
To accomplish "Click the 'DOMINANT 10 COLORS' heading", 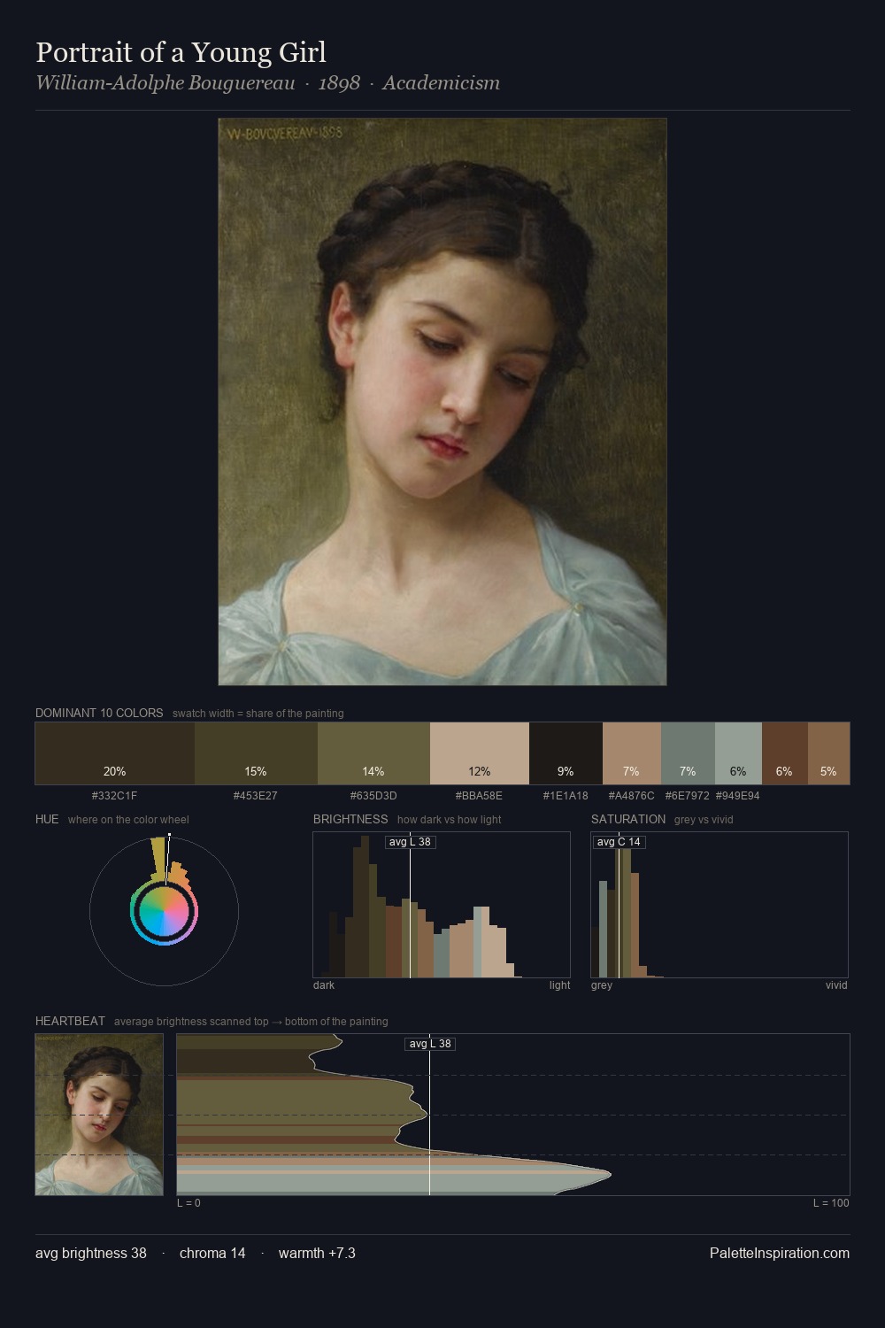I will tap(99, 713).
